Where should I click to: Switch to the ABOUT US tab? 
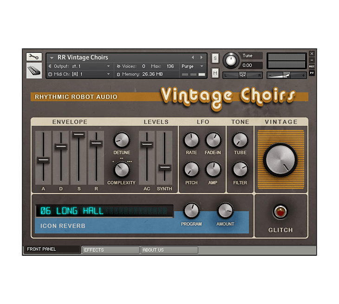pos(169,250)
